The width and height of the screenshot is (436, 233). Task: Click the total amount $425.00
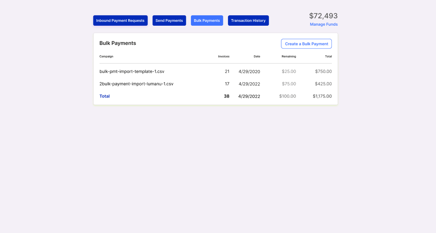[324, 84]
